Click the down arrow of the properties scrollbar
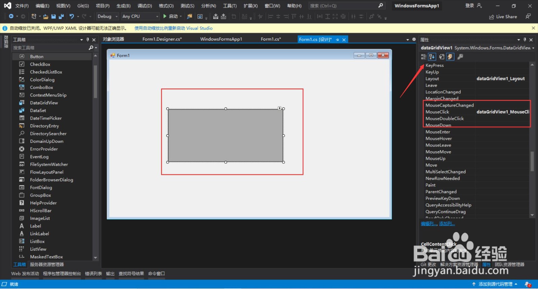 (532, 215)
